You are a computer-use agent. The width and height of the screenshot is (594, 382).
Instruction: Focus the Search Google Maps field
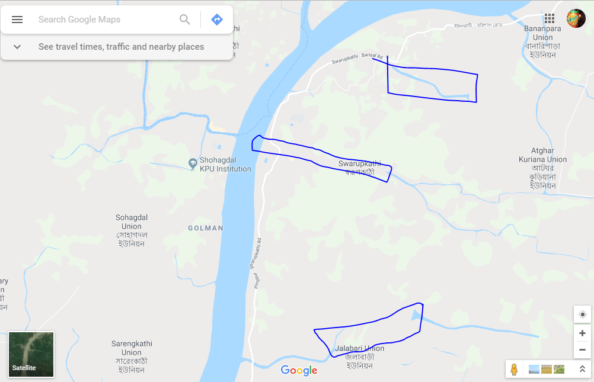click(x=106, y=20)
